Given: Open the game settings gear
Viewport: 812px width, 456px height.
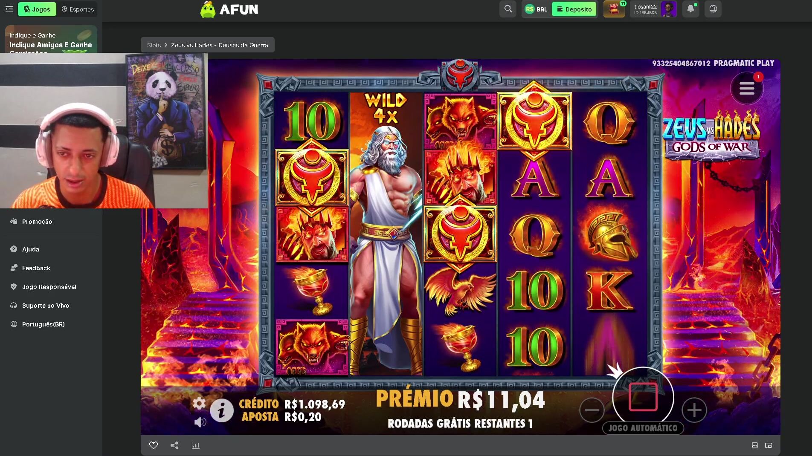Looking at the screenshot, I should click(x=199, y=403).
